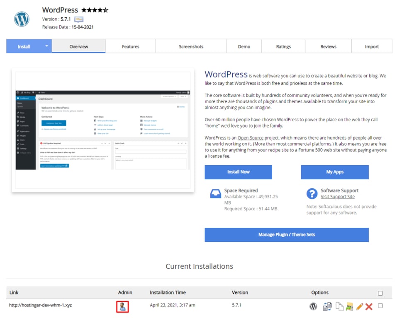Click the Space Required cloud icon
The height and width of the screenshot is (318, 397).
tap(215, 193)
